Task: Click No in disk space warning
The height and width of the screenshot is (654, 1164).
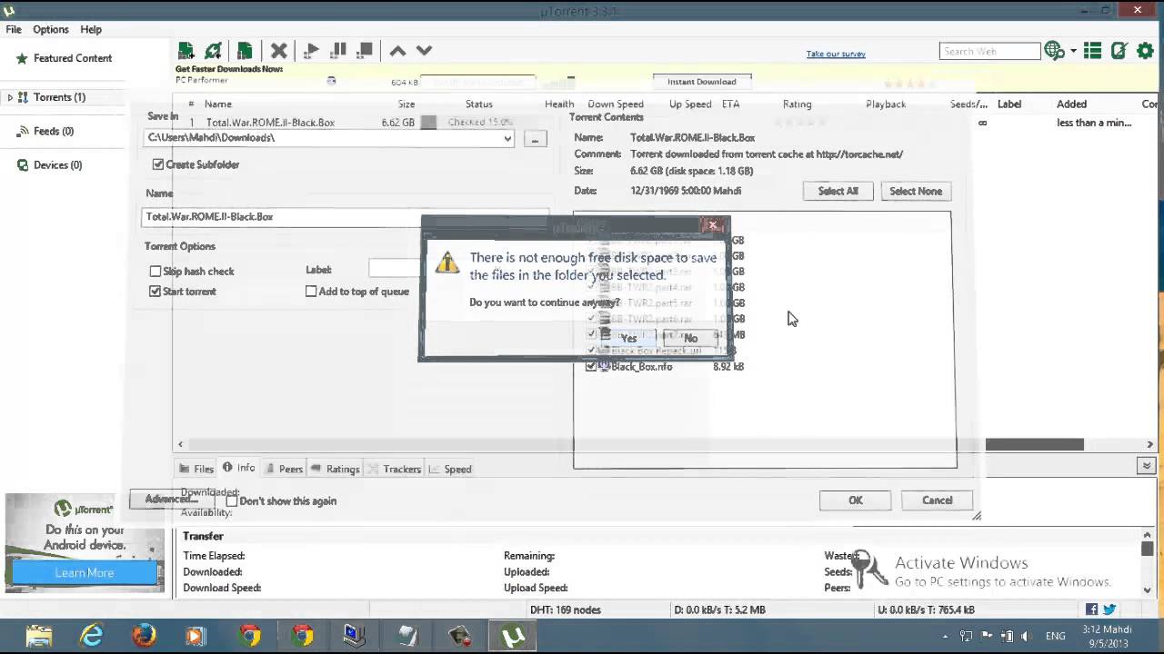Action: (690, 338)
